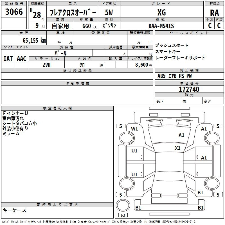This screenshot has width=225, height=225.
Task: Click the 長さ dimension field
Action: click(x=168, y=101)
